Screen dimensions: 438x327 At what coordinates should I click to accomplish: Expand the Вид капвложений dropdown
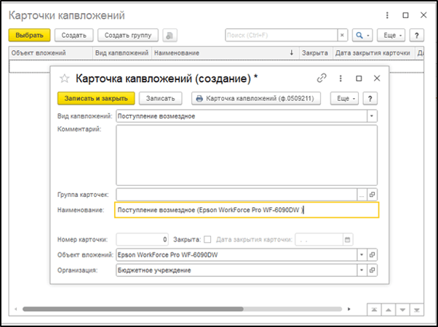(x=372, y=116)
